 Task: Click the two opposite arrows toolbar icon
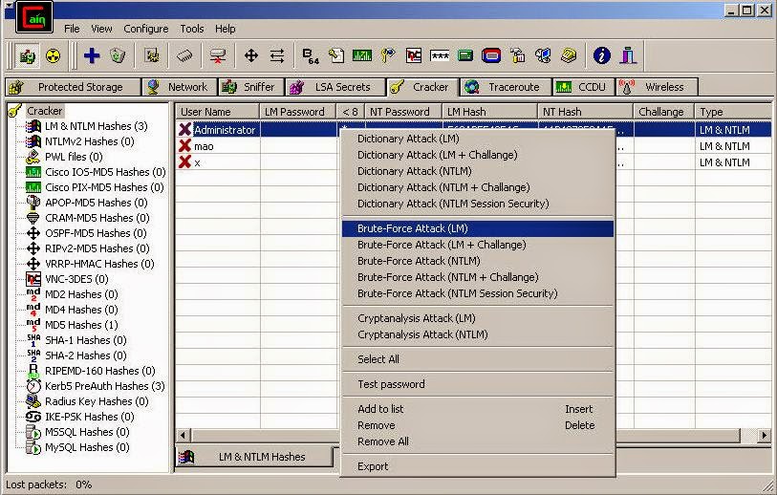pyautogui.click(x=277, y=55)
